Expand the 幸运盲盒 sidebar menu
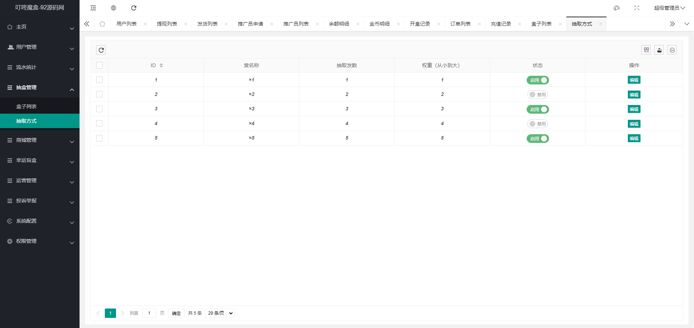The height and width of the screenshot is (328, 694). tap(40, 160)
